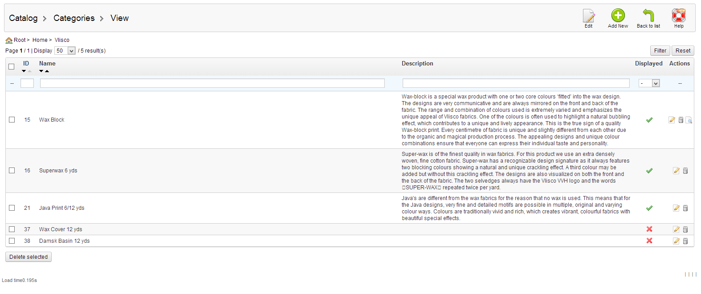
Task: Sort Name column descending arrow
Action: (x=41, y=71)
